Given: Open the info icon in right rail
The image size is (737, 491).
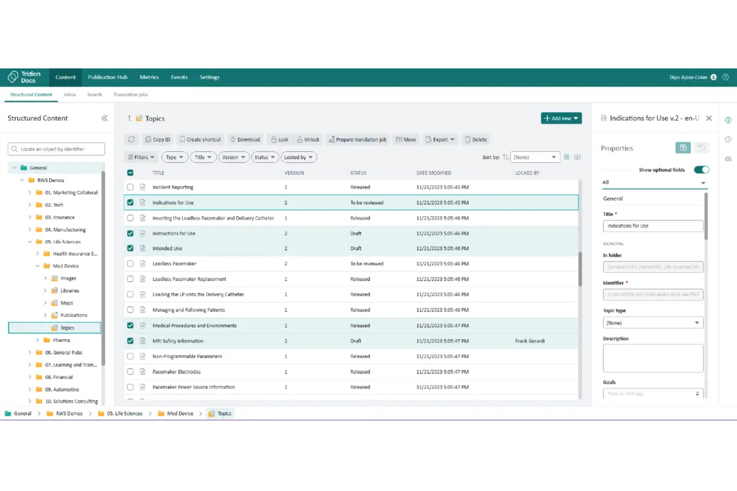Looking at the screenshot, I should tap(728, 120).
